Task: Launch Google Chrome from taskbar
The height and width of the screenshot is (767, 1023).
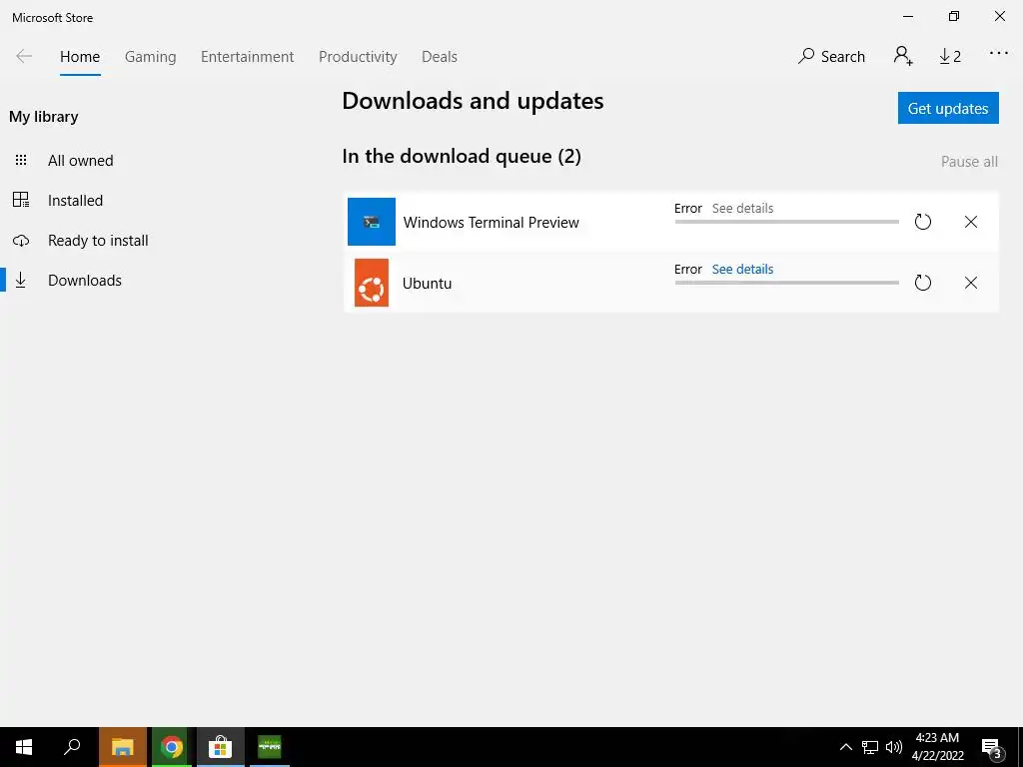Action: point(172,747)
